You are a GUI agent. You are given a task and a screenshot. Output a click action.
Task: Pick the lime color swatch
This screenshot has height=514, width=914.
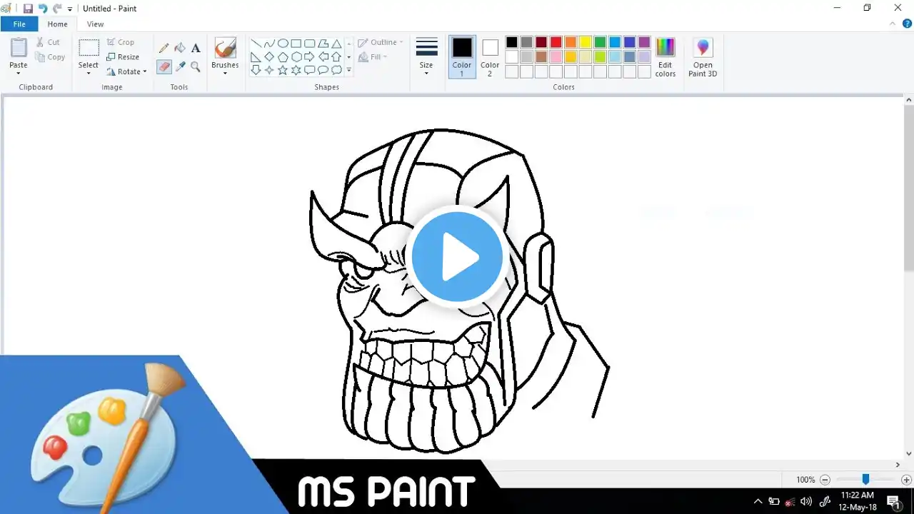(600, 56)
